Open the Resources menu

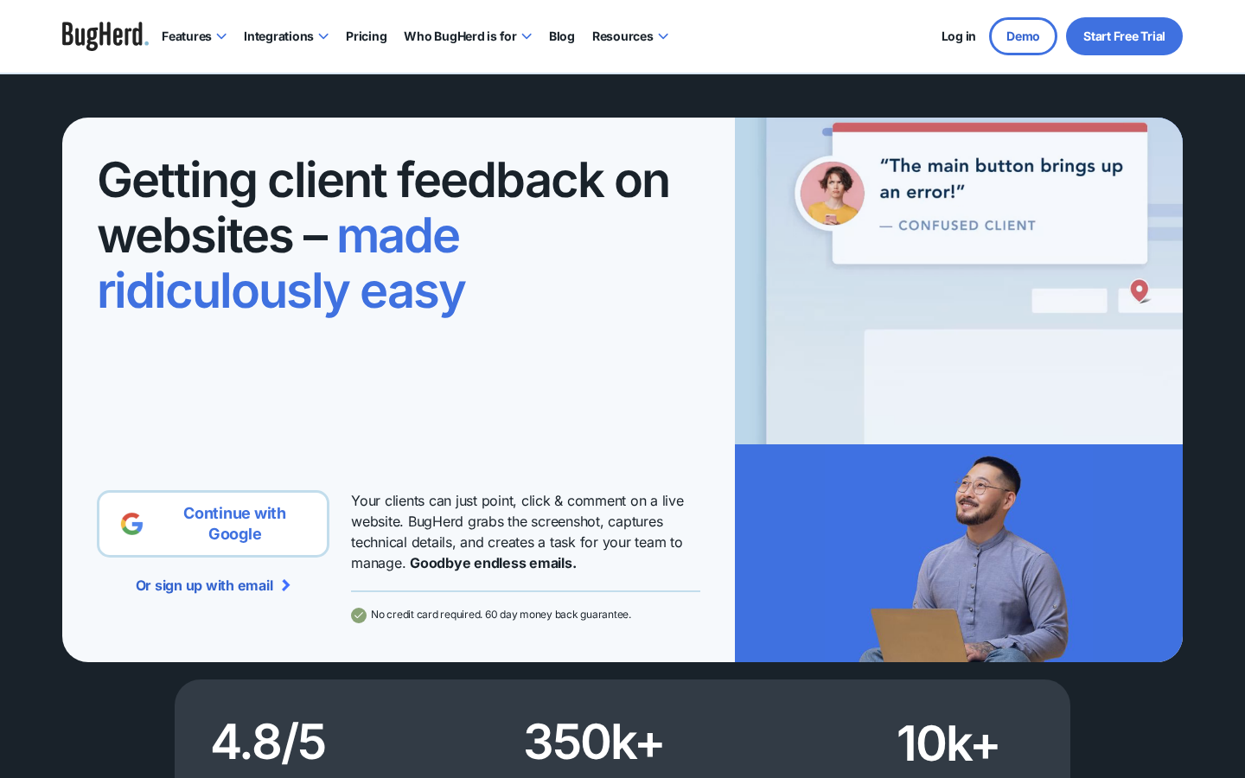pyautogui.click(x=630, y=36)
